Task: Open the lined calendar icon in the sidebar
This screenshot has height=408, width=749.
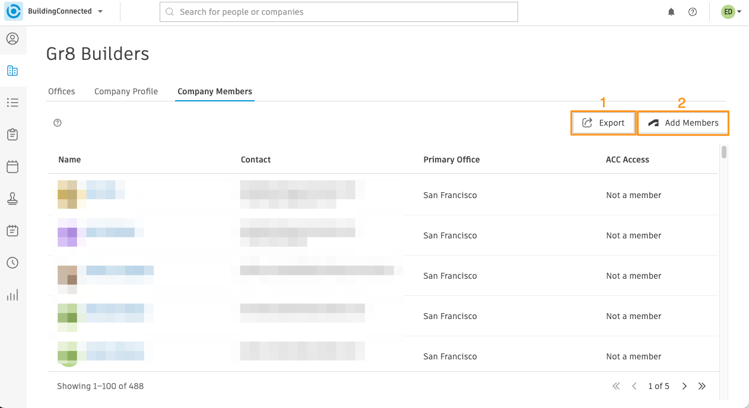Action: coord(12,231)
